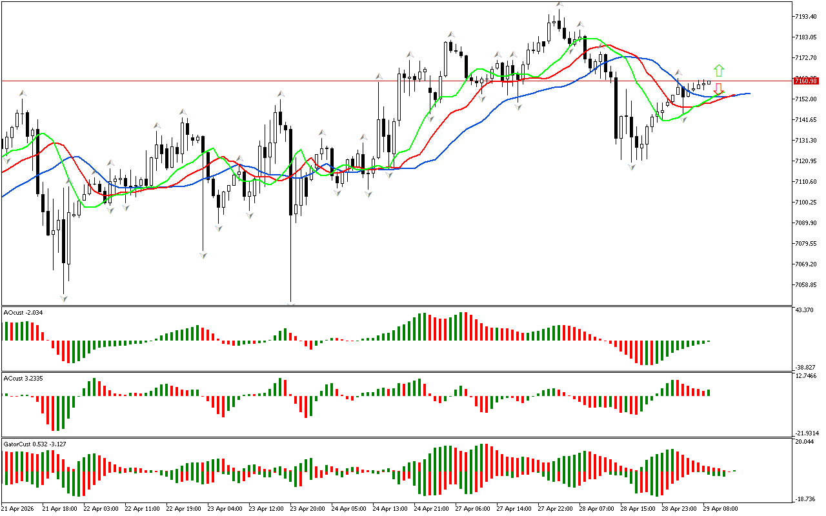The height and width of the screenshot is (516, 826).
Task: Click the 43.370 value on AO scale
Action: (x=804, y=311)
